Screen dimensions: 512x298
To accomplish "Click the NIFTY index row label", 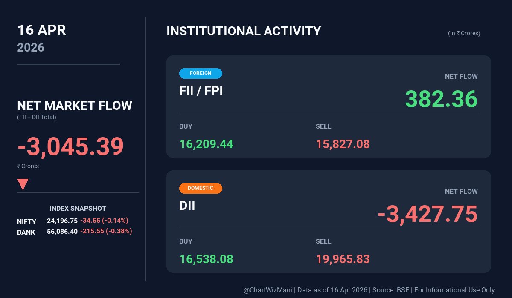I will pyautogui.click(x=26, y=221).
